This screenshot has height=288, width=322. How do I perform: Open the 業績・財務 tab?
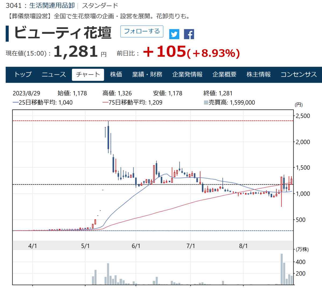(147, 74)
